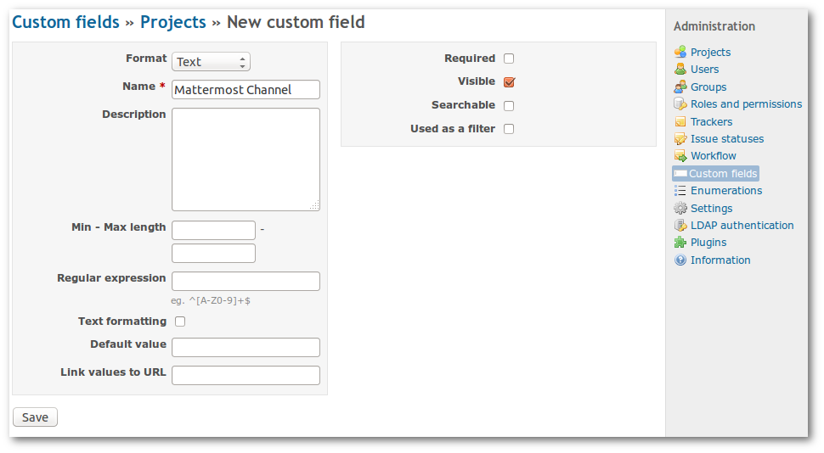Viewport: 824px width, 453px height.
Task: Click the Trackers icon in the sidebar
Action: click(x=680, y=122)
